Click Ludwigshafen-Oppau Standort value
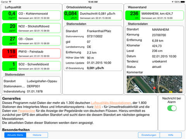This screenshot has width=186, height=139. 42,81
